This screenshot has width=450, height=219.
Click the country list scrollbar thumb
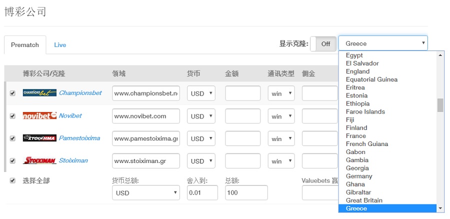pyautogui.click(x=440, y=105)
